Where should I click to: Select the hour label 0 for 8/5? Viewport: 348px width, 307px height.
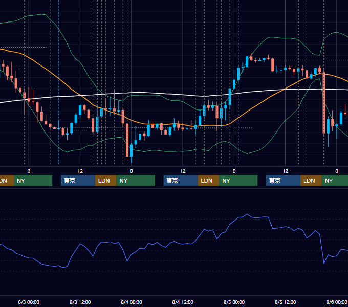click(234, 171)
